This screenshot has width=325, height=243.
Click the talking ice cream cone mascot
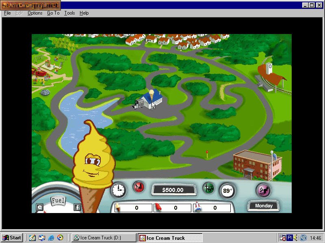tap(93, 165)
